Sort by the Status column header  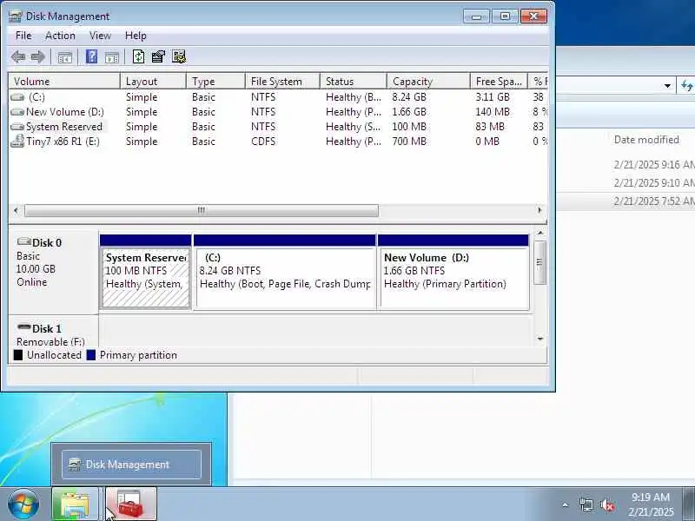(354, 82)
